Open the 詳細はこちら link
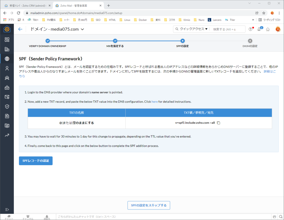Viewport: 284px width, 220px height. point(270,71)
